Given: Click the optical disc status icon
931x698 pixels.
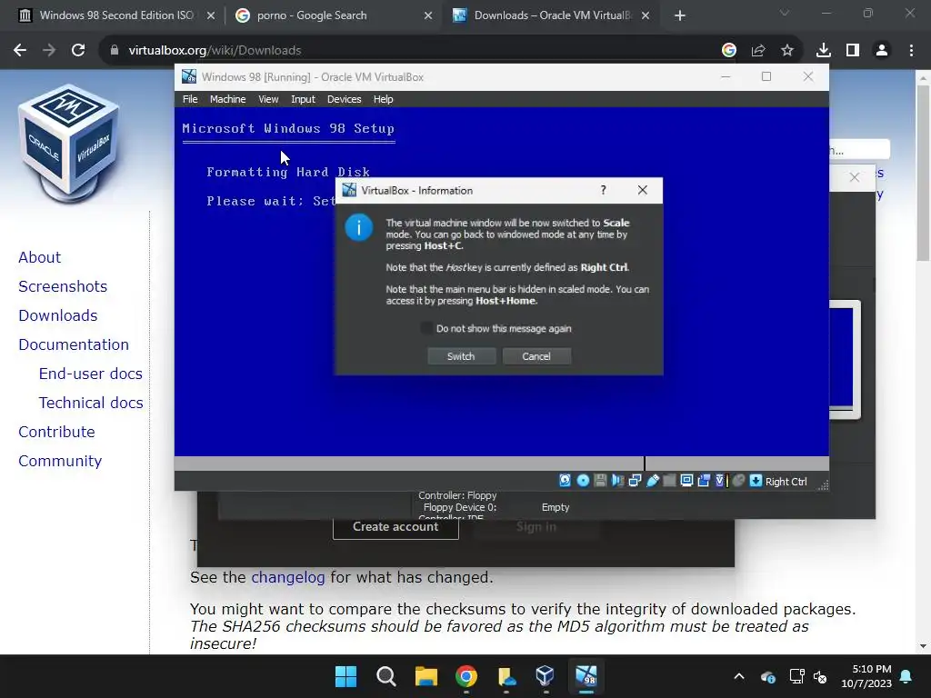Looking at the screenshot, I should (583, 481).
